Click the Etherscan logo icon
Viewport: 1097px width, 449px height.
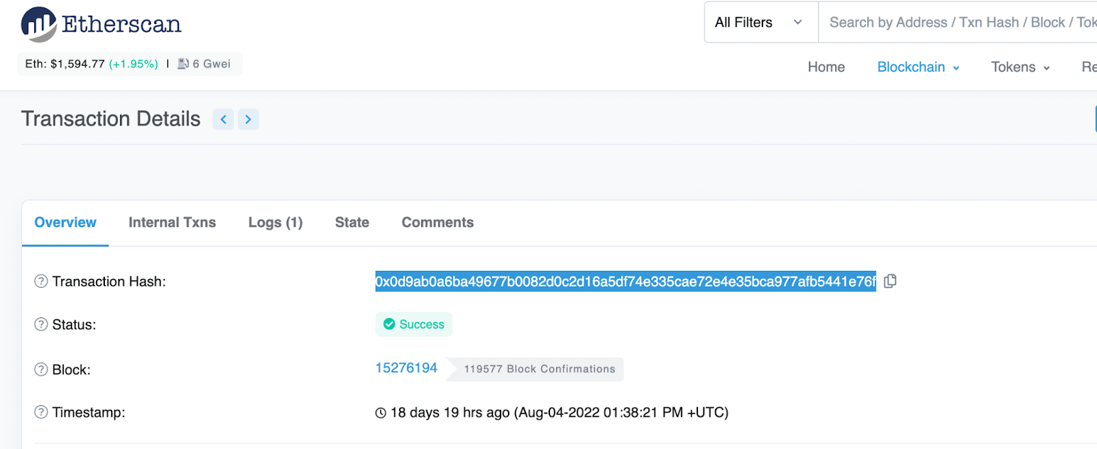pyautogui.click(x=38, y=24)
